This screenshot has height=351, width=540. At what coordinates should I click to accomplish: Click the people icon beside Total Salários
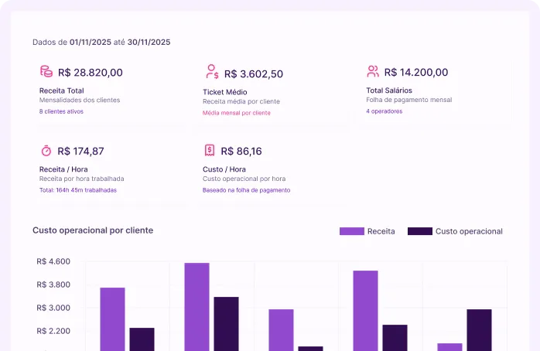[x=373, y=72]
